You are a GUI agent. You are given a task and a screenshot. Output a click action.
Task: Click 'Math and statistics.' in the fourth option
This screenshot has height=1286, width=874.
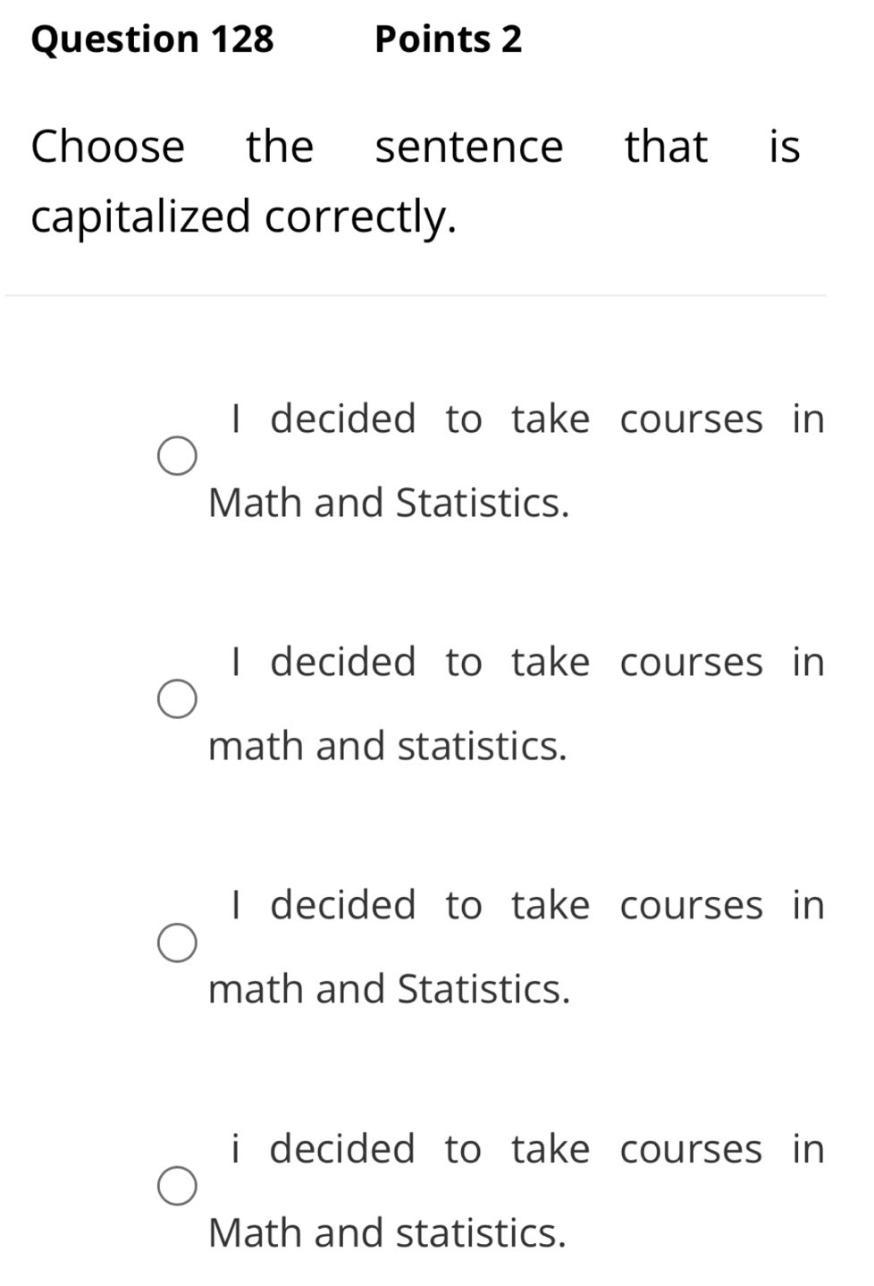tap(388, 1231)
